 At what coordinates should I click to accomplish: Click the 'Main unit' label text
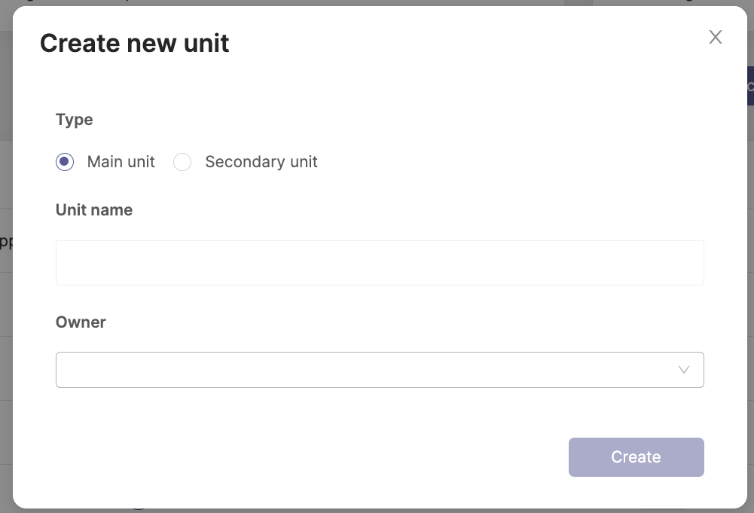point(121,162)
